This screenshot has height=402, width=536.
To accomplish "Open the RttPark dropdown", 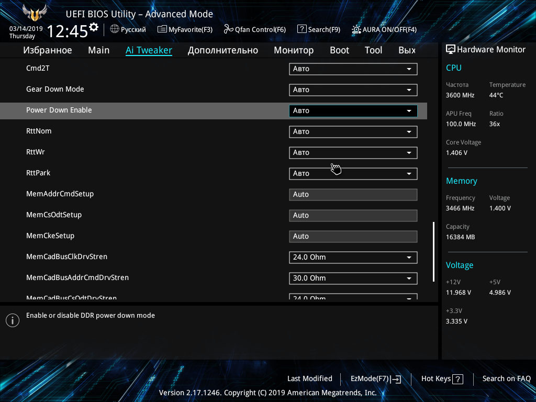I will pyautogui.click(x=353, y=173).
